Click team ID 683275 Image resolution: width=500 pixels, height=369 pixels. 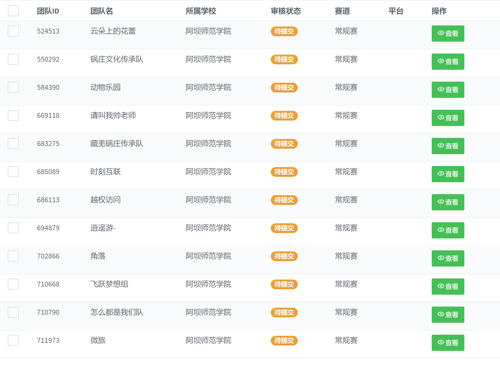point(48,144)
